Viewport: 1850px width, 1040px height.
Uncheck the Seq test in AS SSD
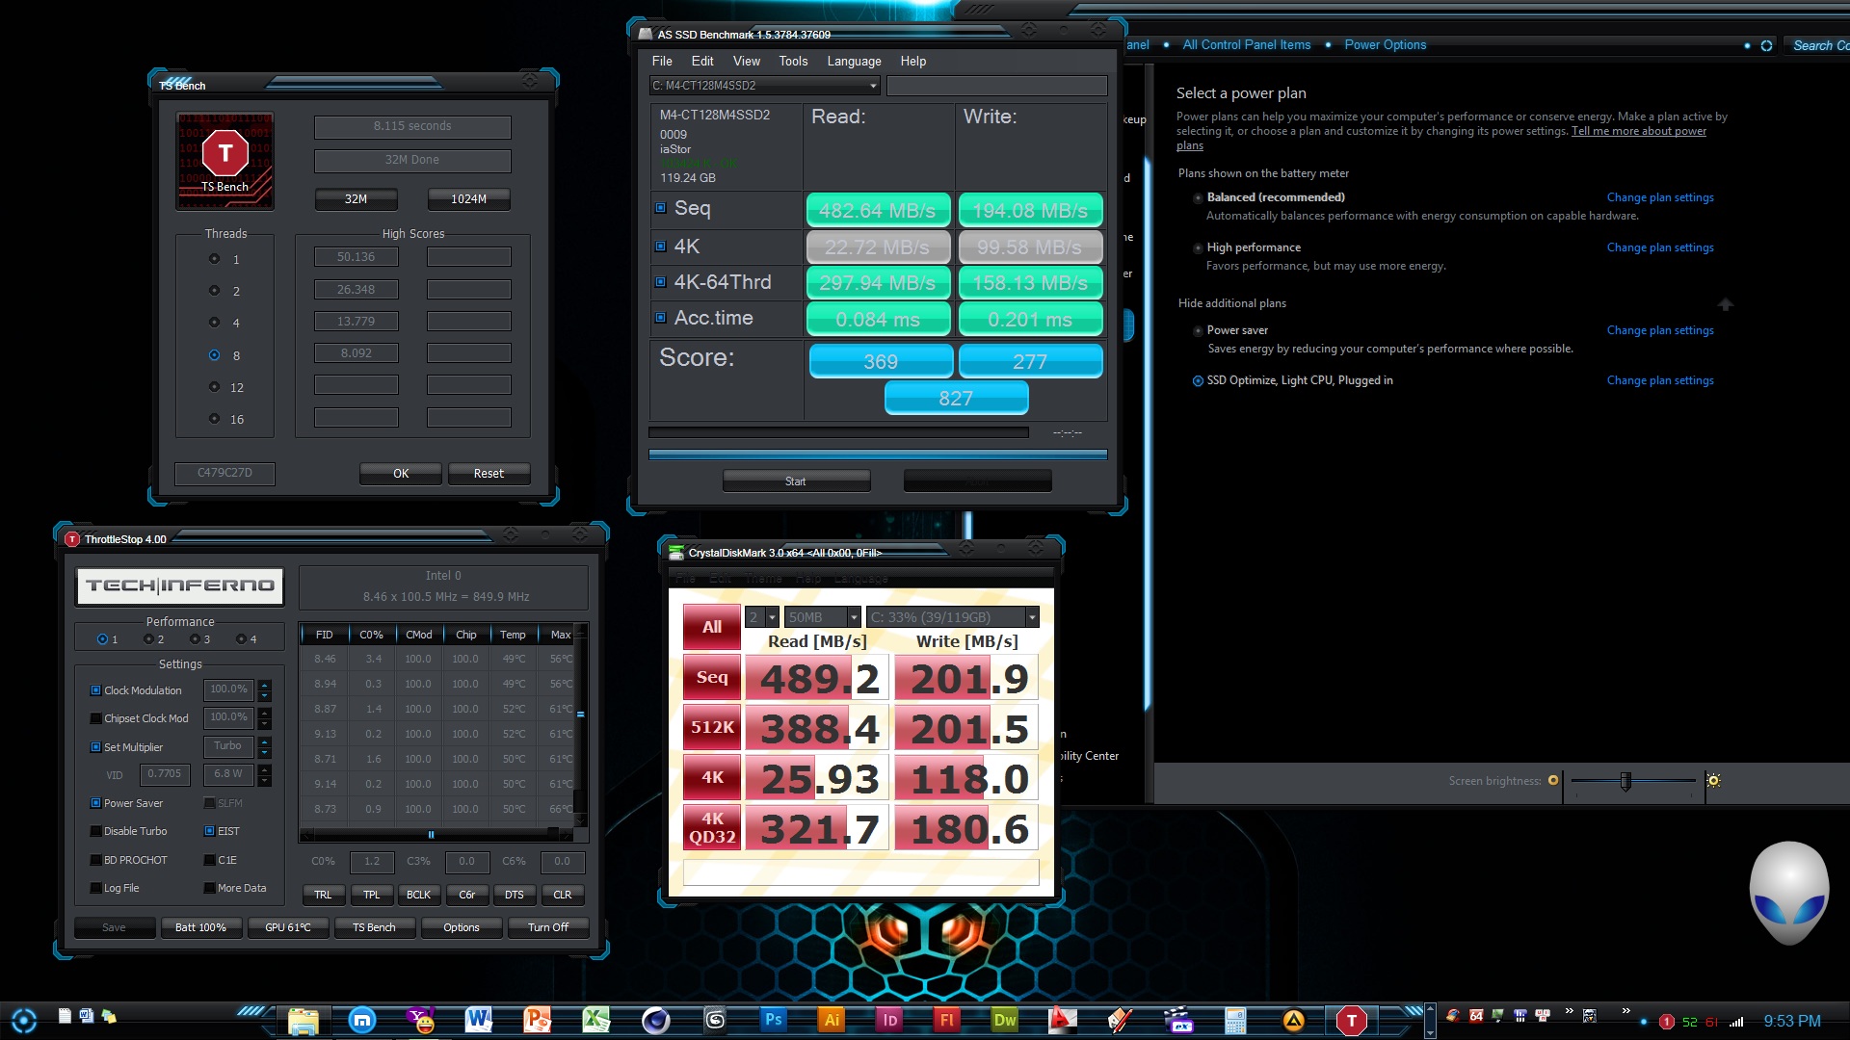[x=661, y=208]
